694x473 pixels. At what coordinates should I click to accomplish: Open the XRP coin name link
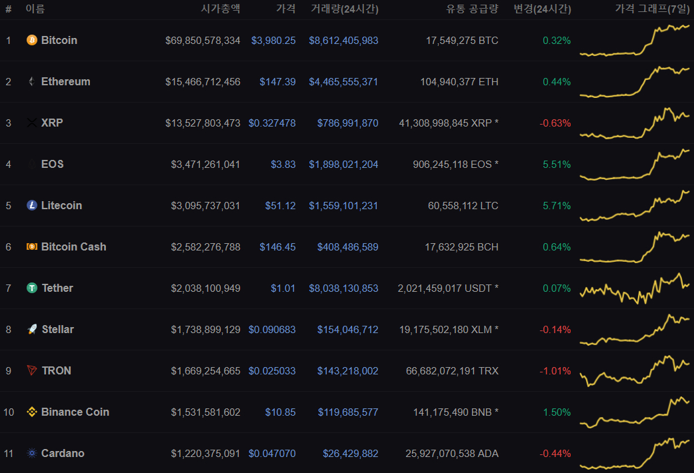click(x=52, y=123)
